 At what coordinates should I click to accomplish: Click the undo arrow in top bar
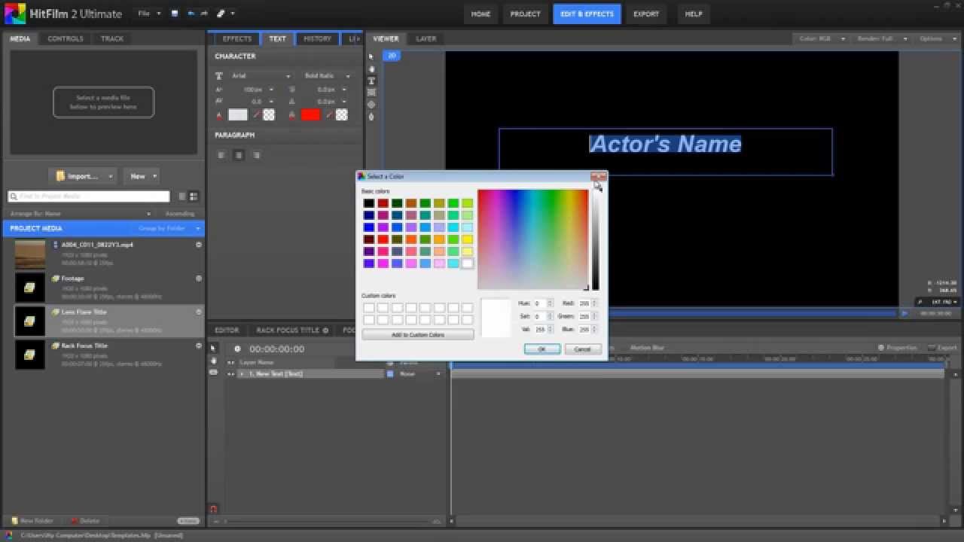tap(191, 14)
